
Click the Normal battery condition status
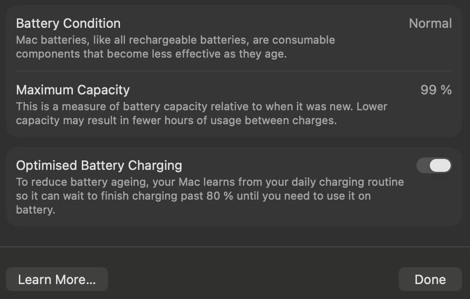tap(430, 23)
